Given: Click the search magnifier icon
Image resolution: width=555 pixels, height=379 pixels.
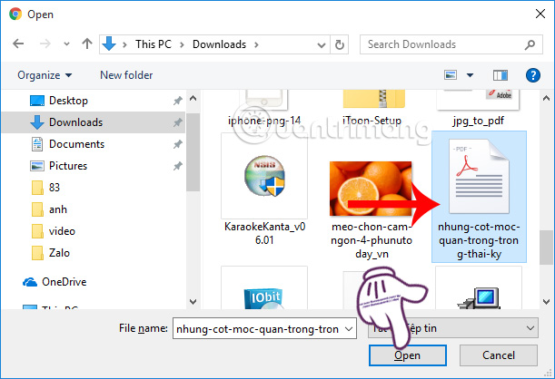Looking at the screenshot, I should coord(530,44).
